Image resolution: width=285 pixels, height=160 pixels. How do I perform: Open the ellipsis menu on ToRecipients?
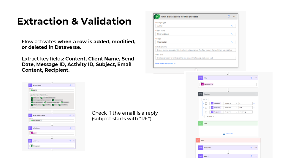click(73, 141)
